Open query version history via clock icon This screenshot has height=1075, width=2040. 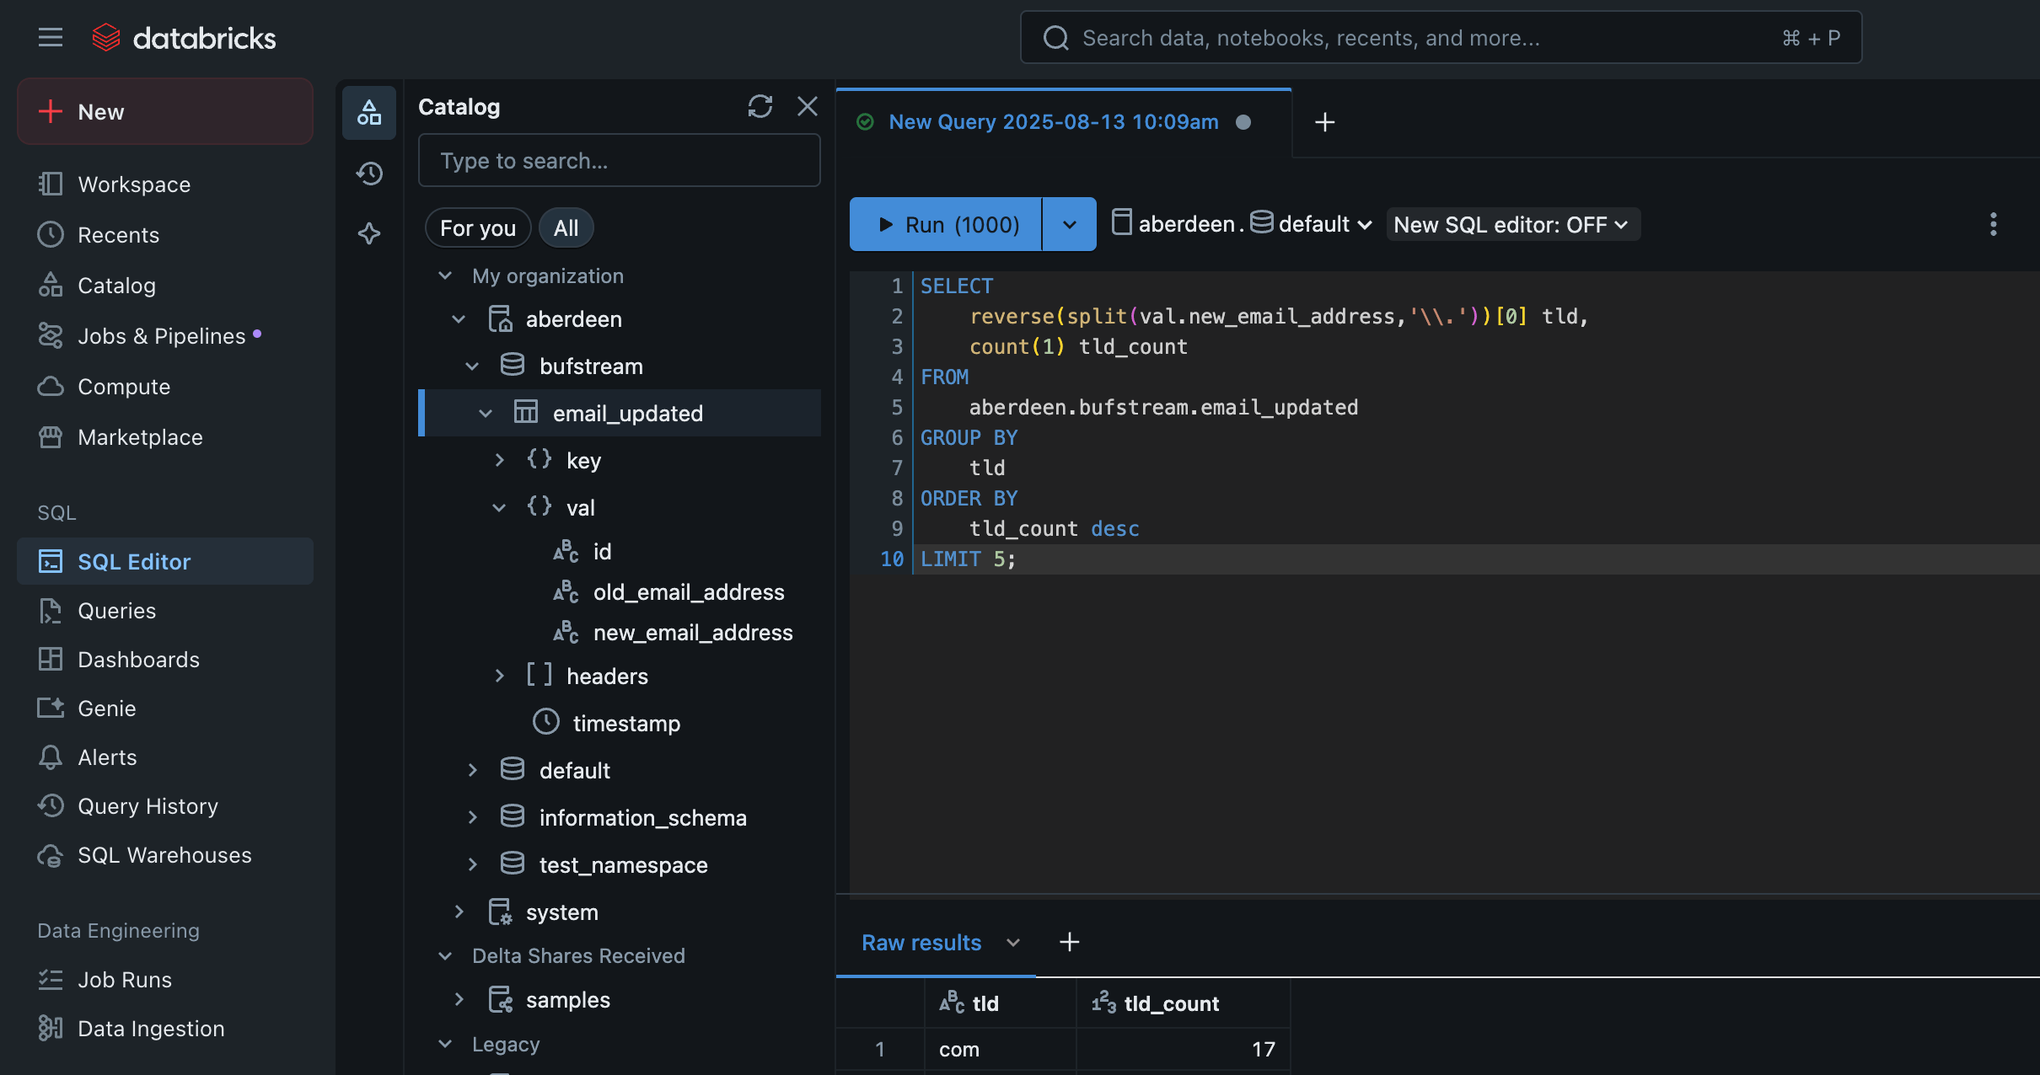click(x=368, y=173)
